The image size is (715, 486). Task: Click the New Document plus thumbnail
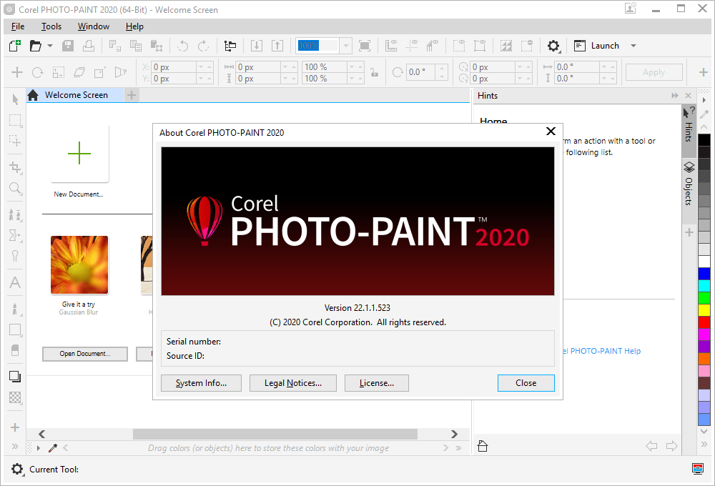[x=79, y=153]
